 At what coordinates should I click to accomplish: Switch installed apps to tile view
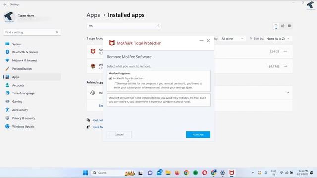(289, 26)
